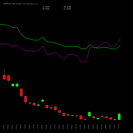Click the red candlestick above 01 Feb

click(x=81, y=117)
